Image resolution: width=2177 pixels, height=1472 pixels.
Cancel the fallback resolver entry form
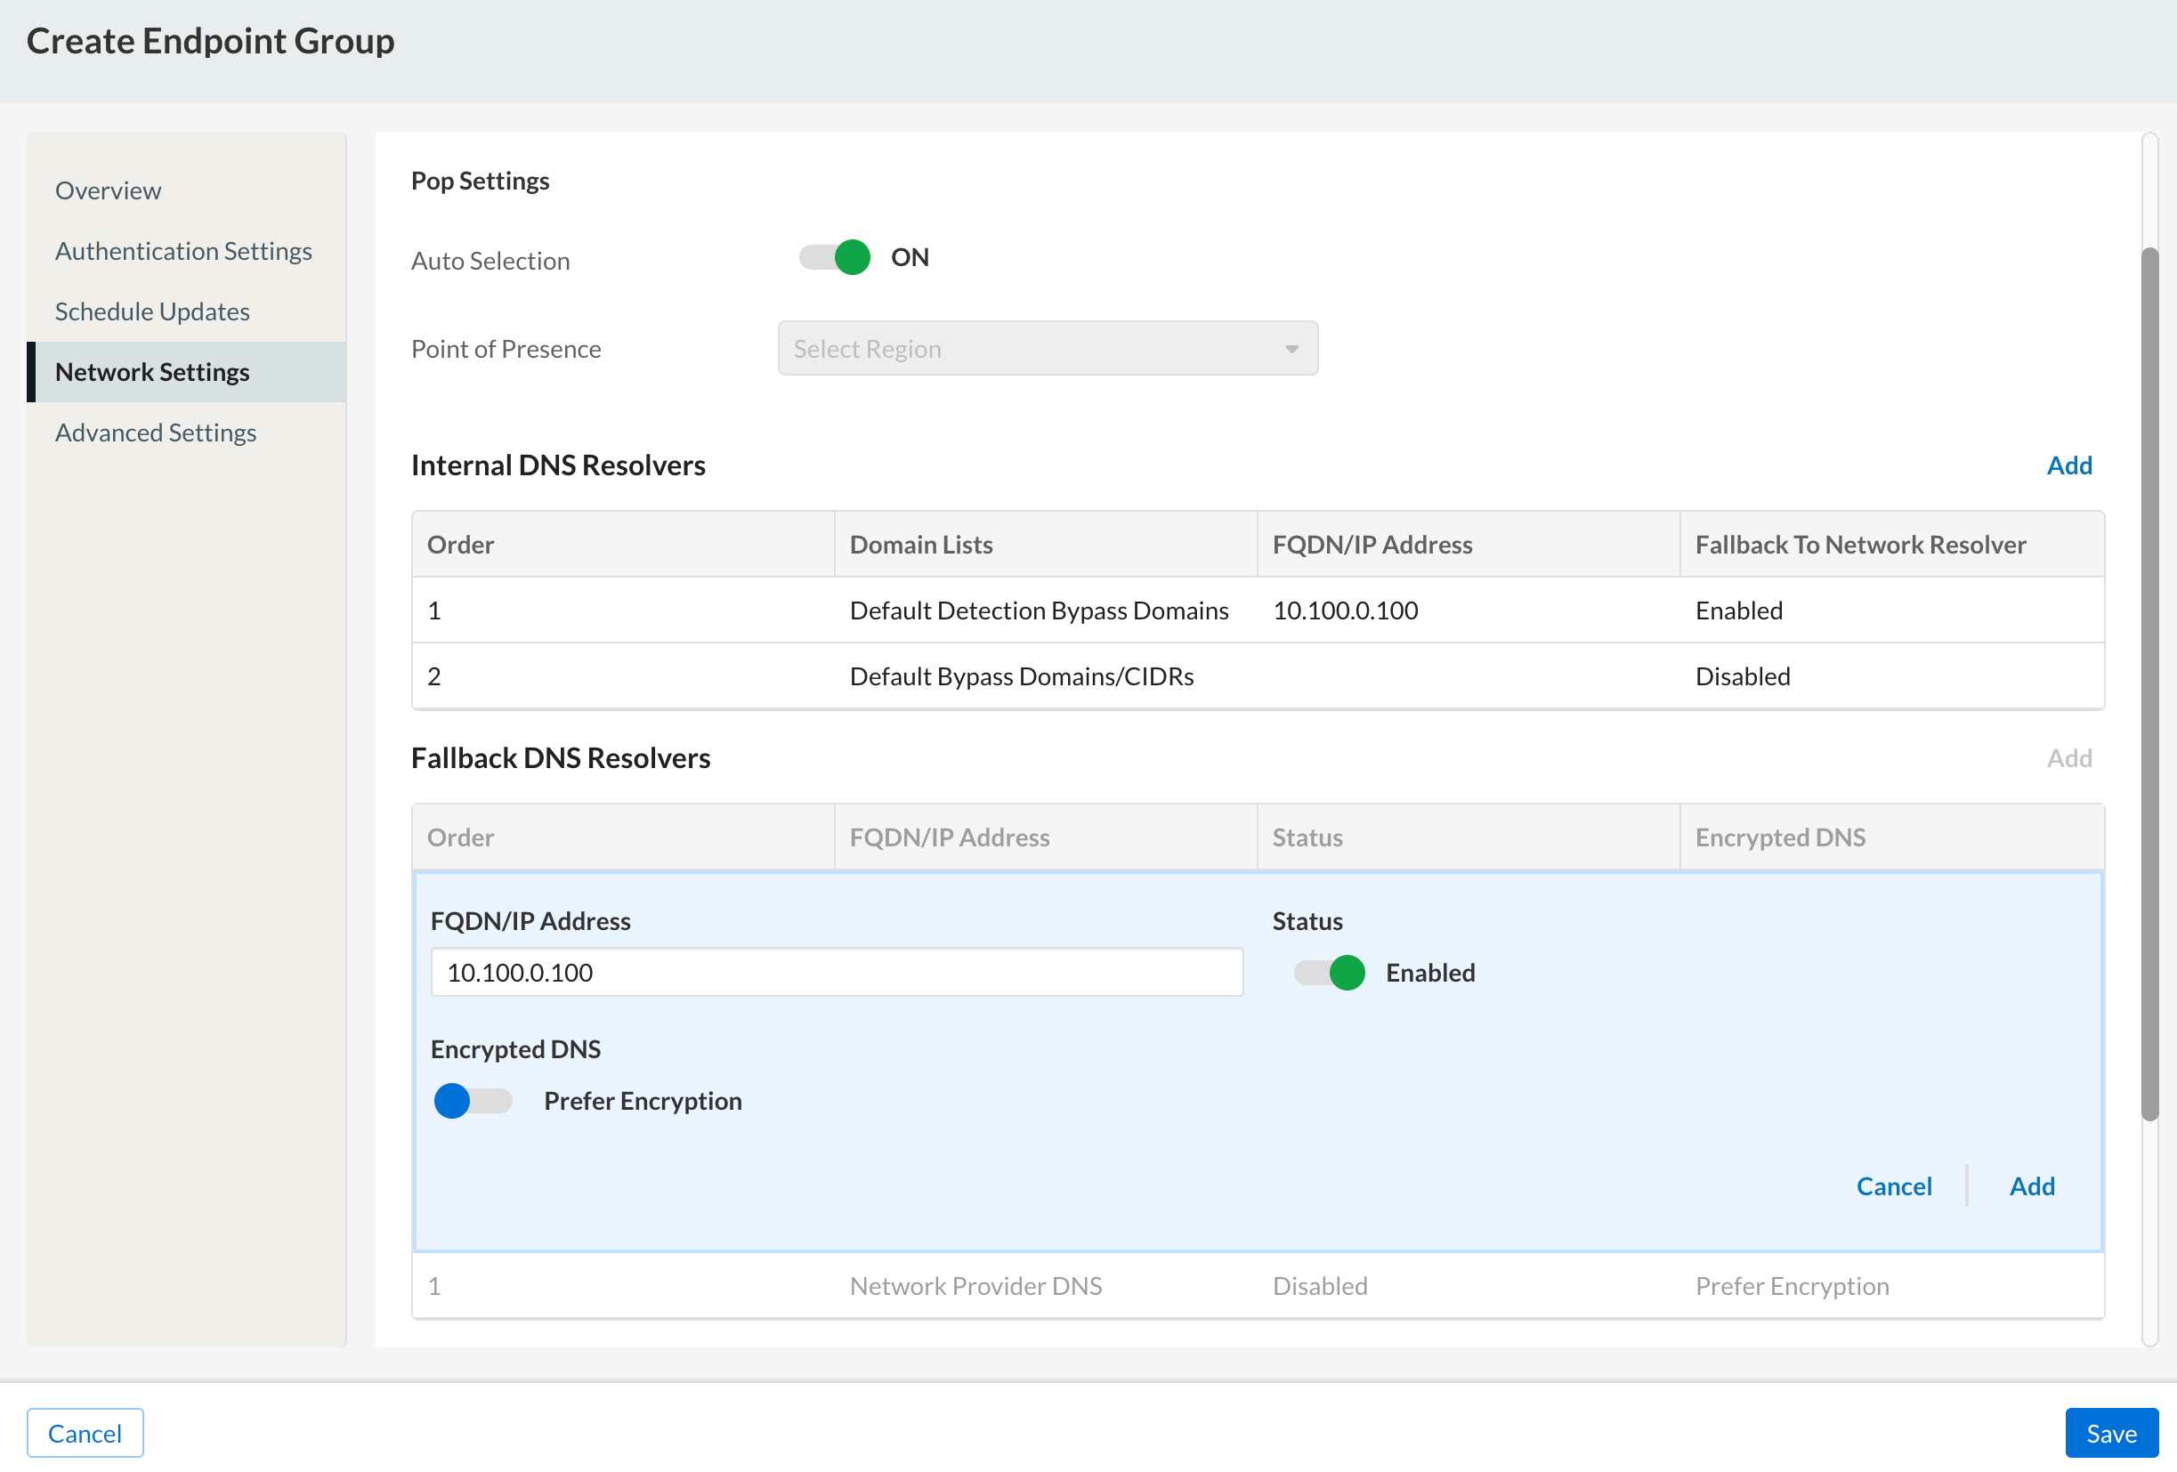click(x=1893, y=1186)
